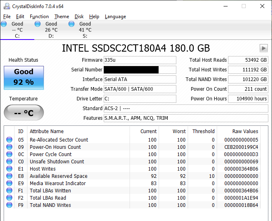
Task: Select the S: drive status orb
Action: pos(71,24)
